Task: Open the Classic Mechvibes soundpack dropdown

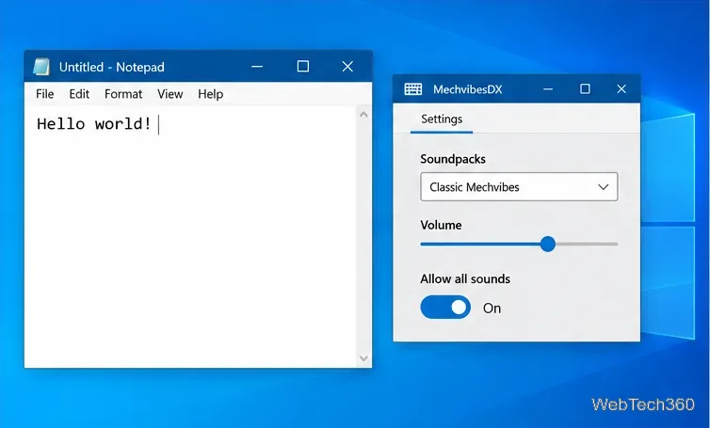Action: tap(519, 187)
